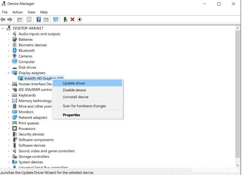
Task: Collapse the Display adapters node arrow
Action: [9, 73]
